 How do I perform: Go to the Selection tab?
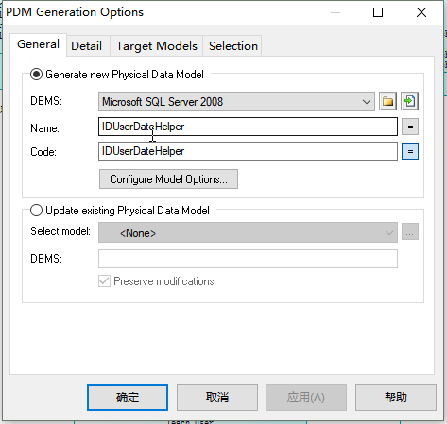click(x=233, y=46)
